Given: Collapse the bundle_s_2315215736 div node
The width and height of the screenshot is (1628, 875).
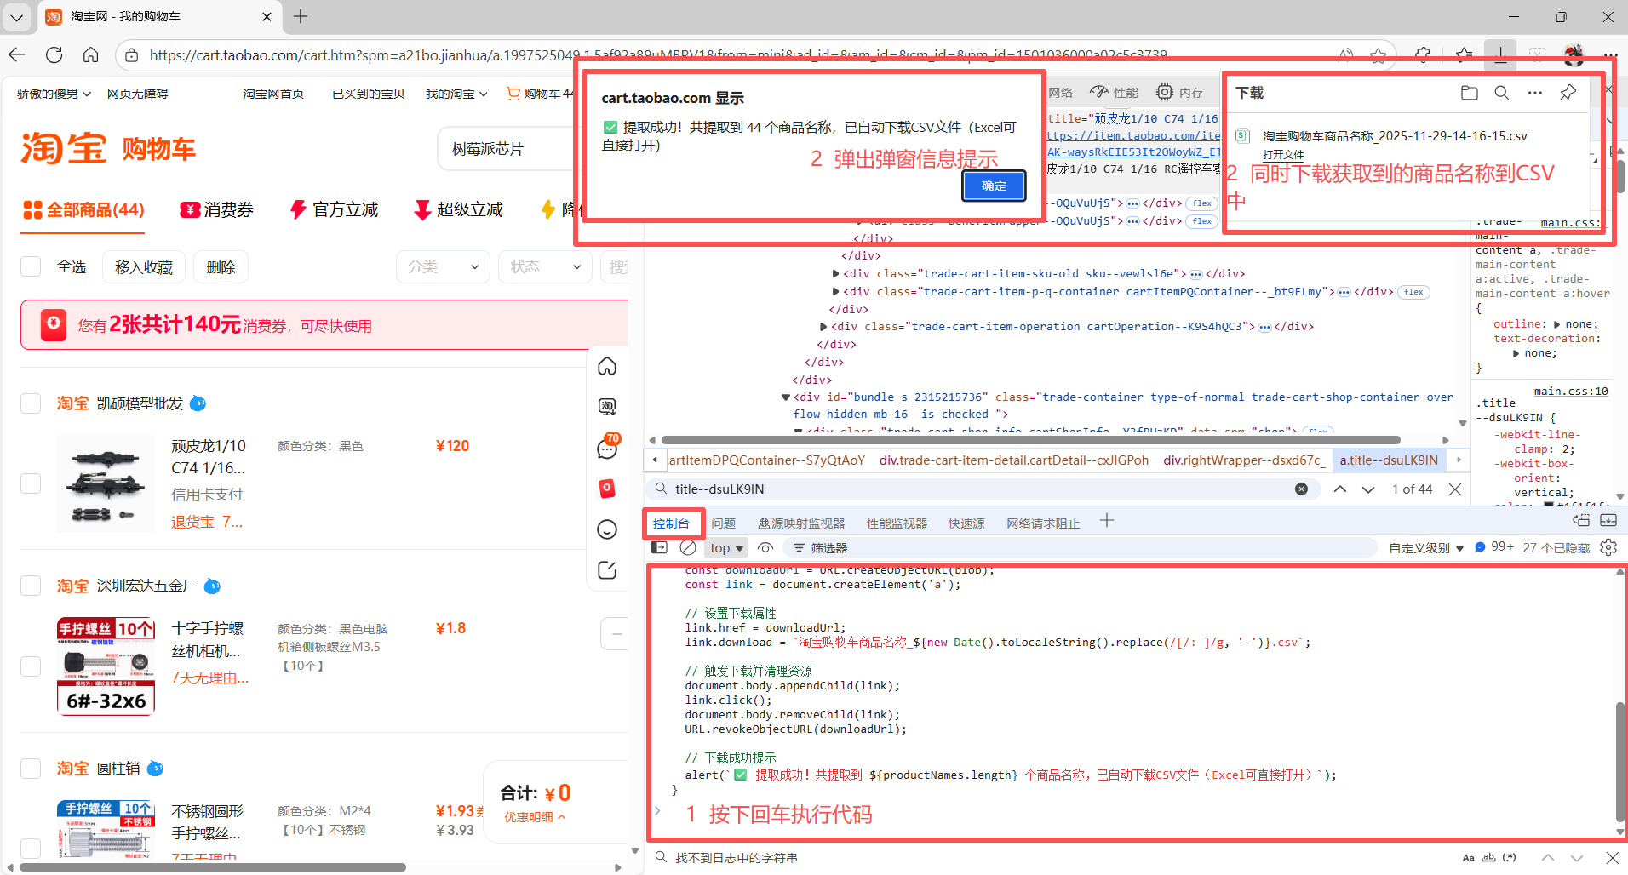Looking at the screenshot, I should 786,397.
